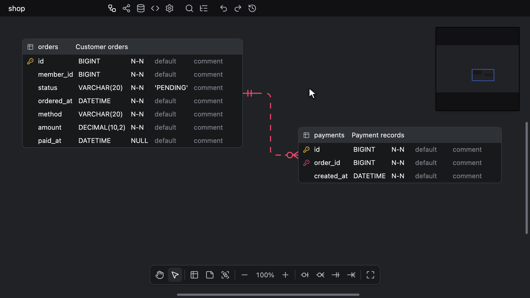Select the hand pan tool
The image size is (530, 298).
[160, 275]
